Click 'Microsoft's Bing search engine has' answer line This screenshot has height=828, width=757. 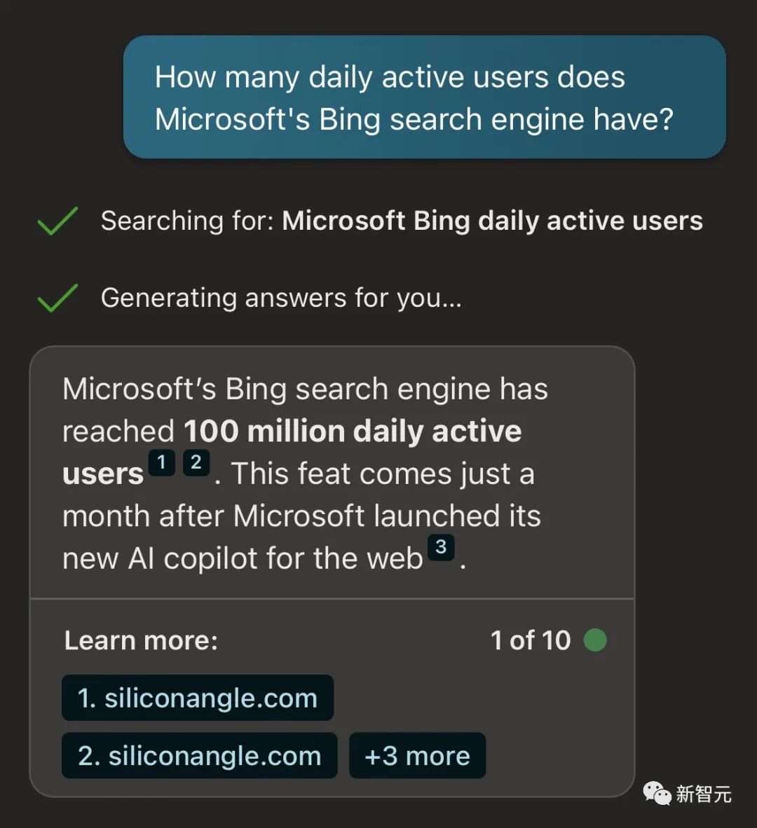pyautogui.click(x=305, y=389)
